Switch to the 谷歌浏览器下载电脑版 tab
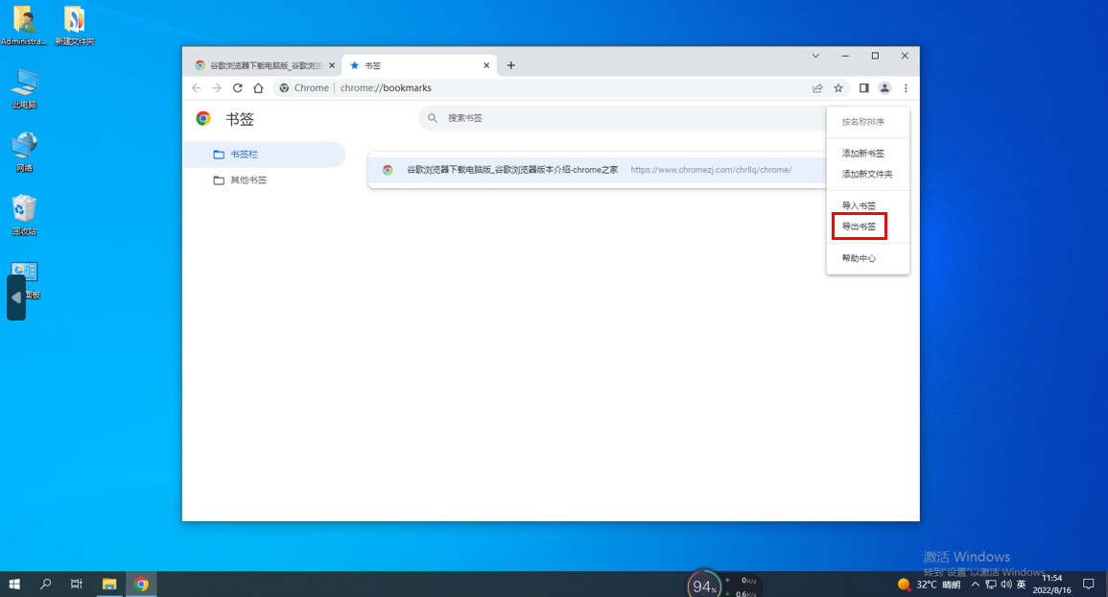Image resolution: width=1108 pixels, height=597 pixels. point(259,65)
